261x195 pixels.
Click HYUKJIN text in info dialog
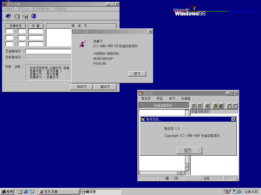pyautogui.click(x=100, y=63)
